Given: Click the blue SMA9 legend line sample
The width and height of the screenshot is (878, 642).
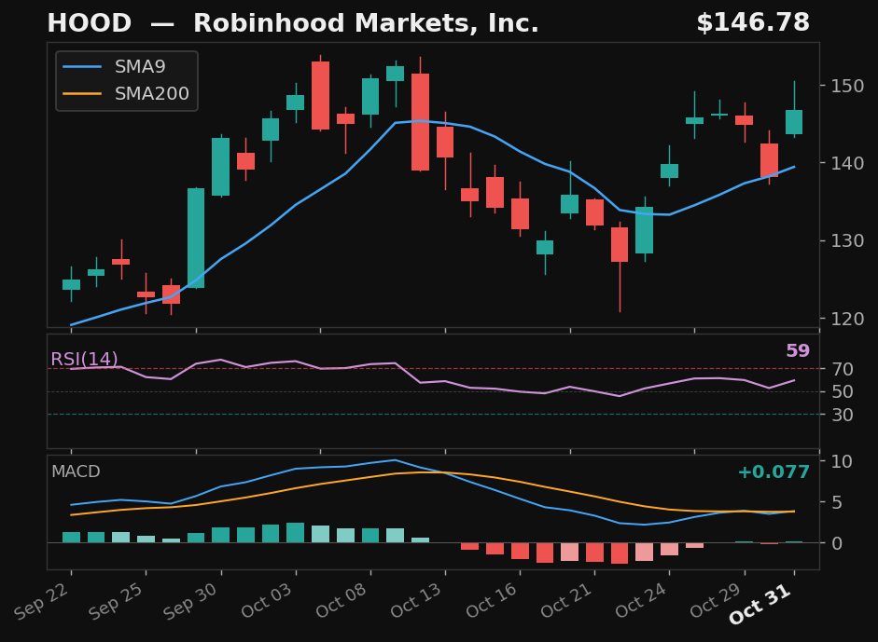Looking at the screenshot, I should [x=82, y=67].
